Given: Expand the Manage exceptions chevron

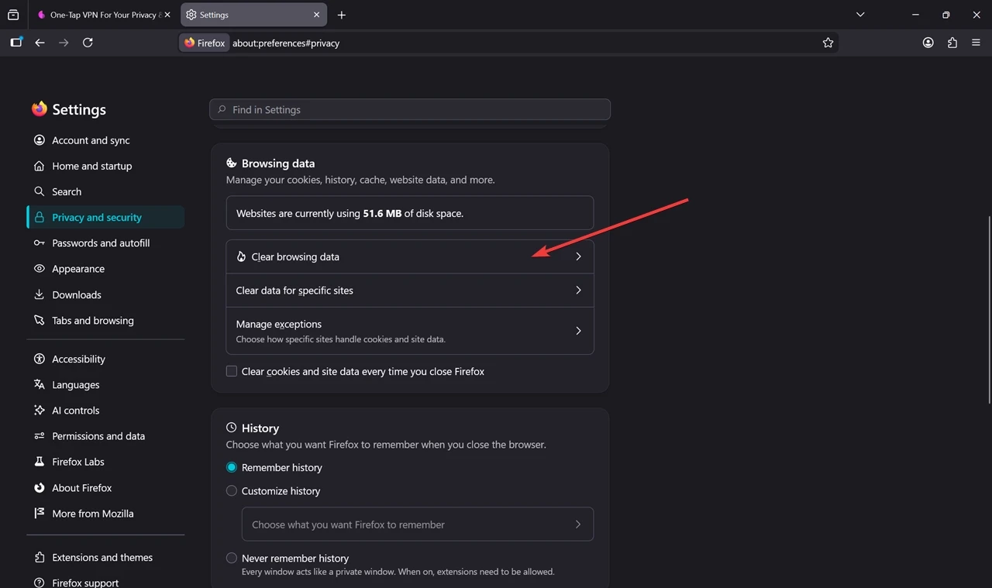Looking at the screenshot, I should 578,331.
